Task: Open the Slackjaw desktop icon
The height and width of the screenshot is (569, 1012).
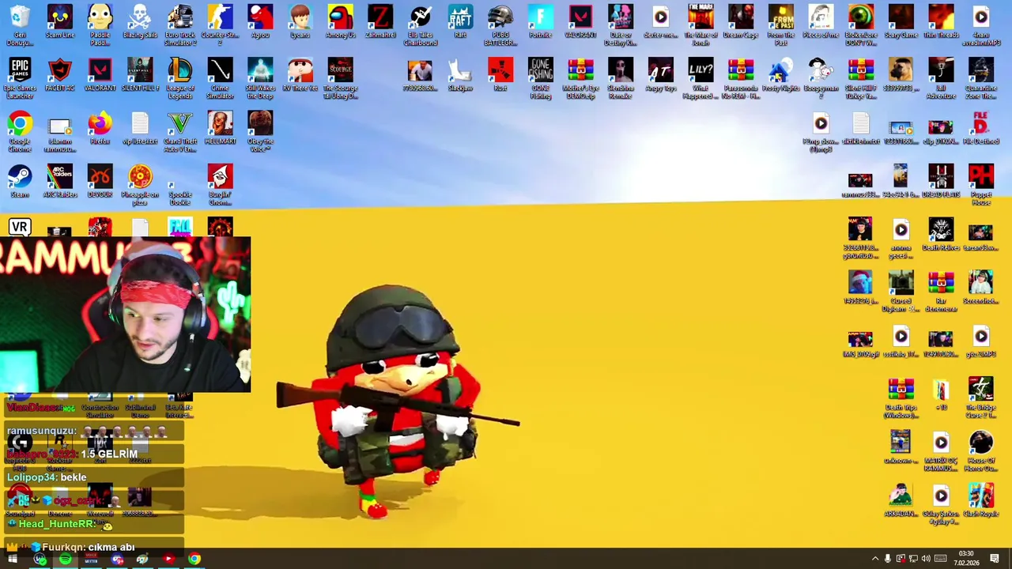Action: (x=460, y=75)
